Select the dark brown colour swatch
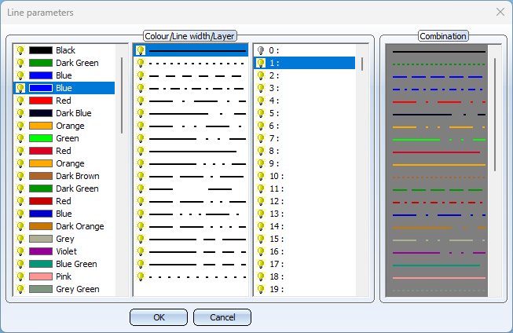513x333 pixels. [x=41, y=176]
